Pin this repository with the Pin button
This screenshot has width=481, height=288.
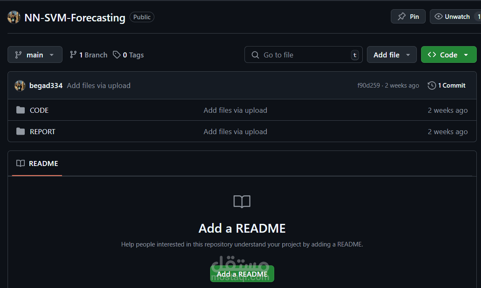(408, 17)
